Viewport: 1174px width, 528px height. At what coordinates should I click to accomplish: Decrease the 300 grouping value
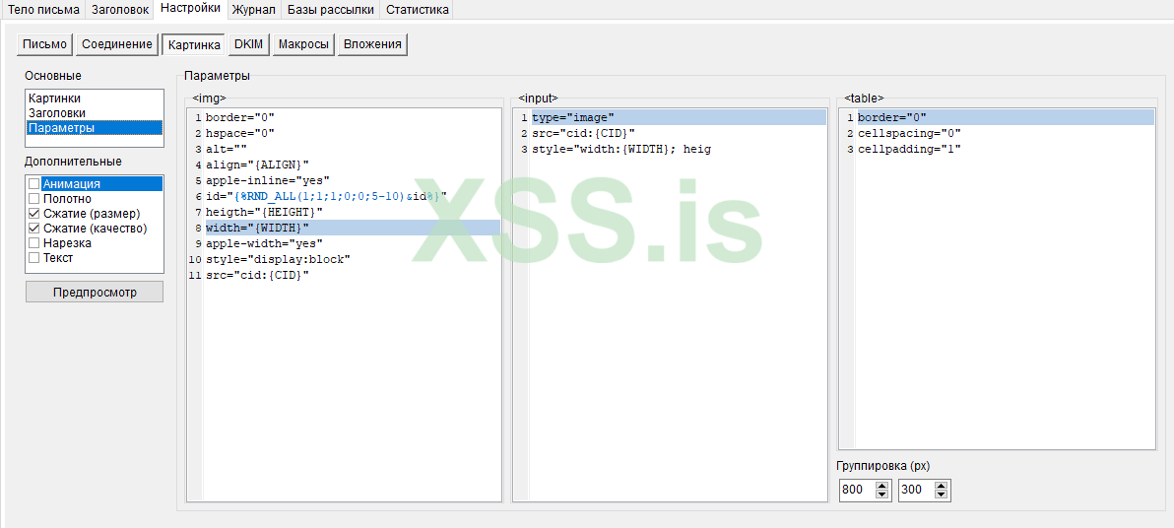(x=942, y=495)
